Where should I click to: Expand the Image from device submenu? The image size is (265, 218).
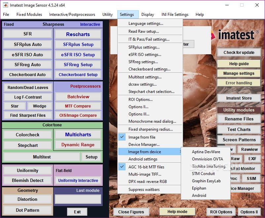coord(150,152)
